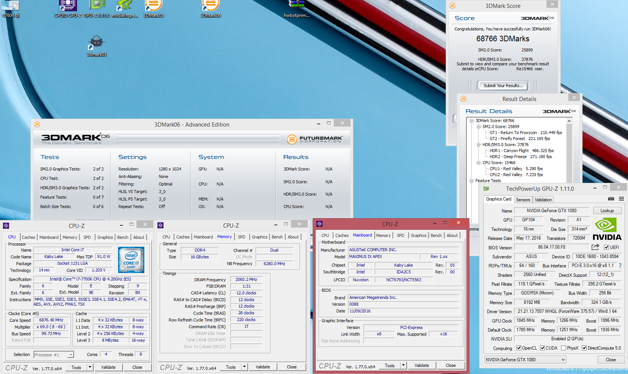Viewport: 628px width, 374px height.
Task: Click Validate in the CPU-Z CPU window
Action: 108,367
